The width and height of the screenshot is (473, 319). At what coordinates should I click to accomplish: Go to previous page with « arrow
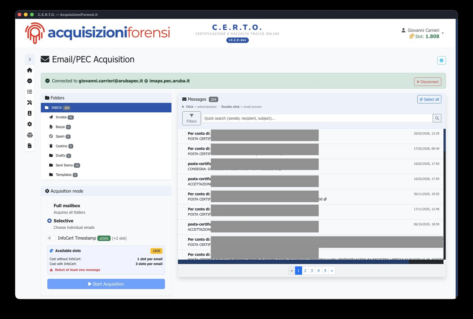[x=292, y=271]
